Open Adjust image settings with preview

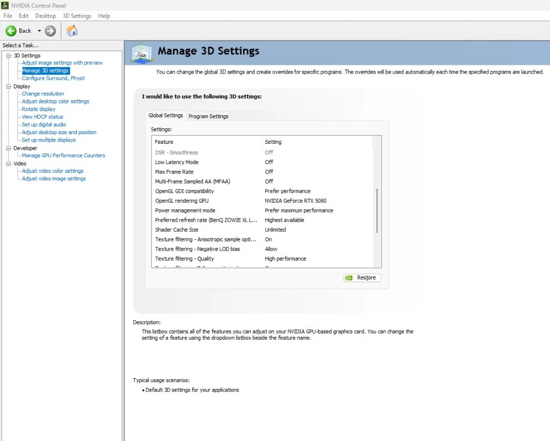pos(62,63)
